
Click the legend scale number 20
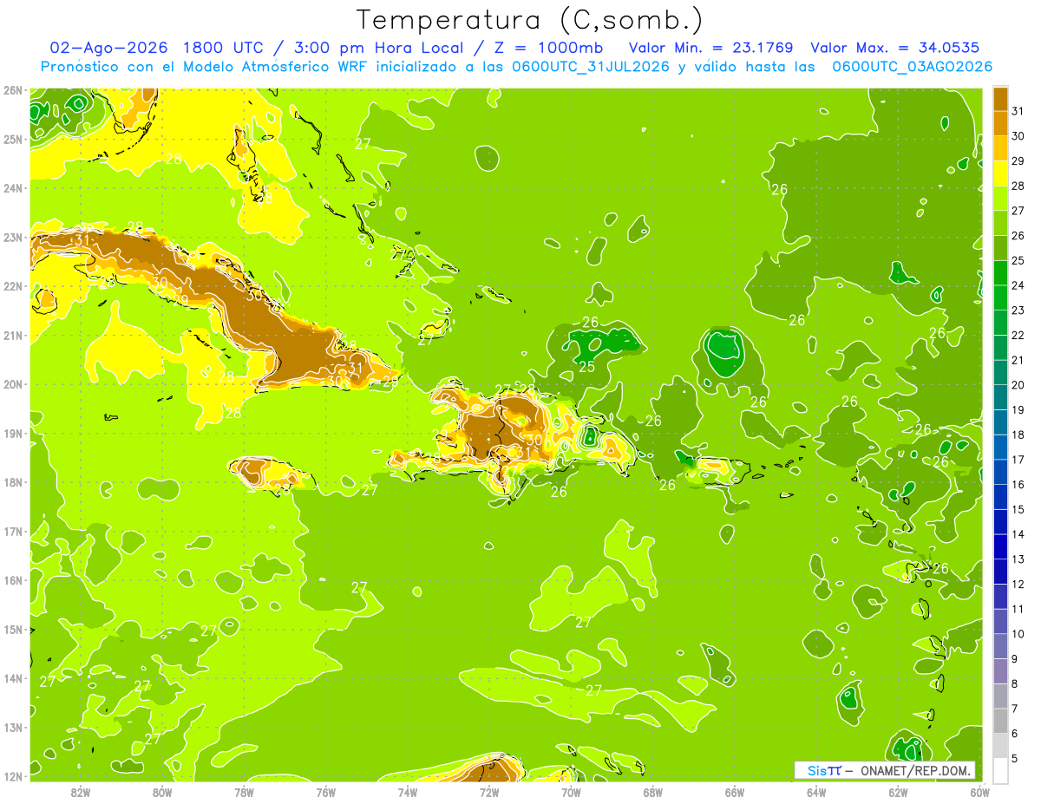coord(1018,384)
